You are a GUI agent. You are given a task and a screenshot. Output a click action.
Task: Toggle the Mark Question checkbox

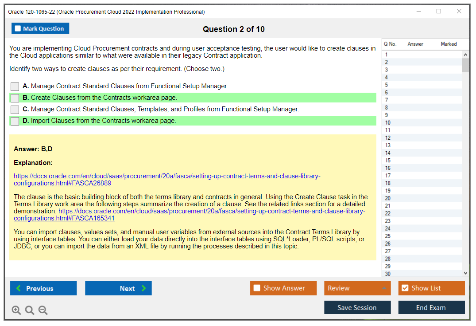point(18,28)
